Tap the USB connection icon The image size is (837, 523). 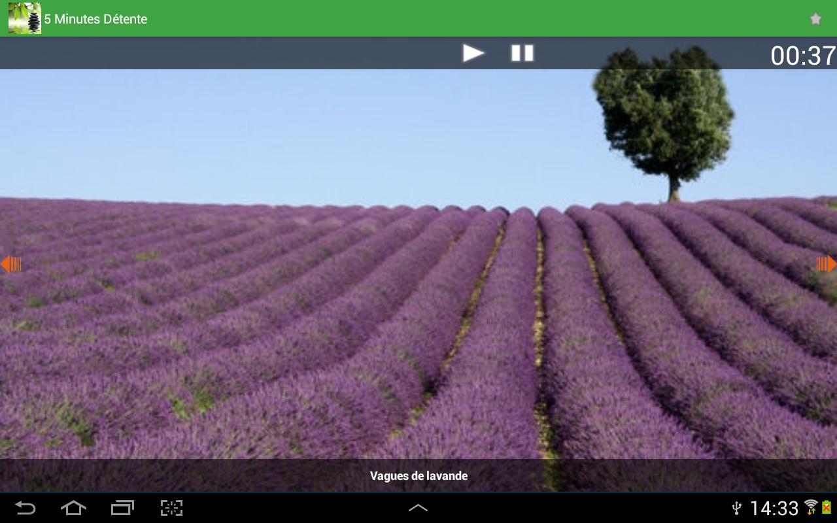pyautogui.click(x=736, y=507)
